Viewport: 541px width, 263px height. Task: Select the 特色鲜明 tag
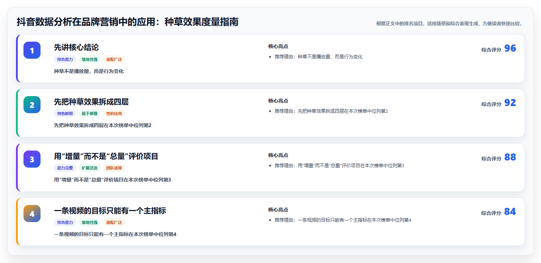pos(65,114)
